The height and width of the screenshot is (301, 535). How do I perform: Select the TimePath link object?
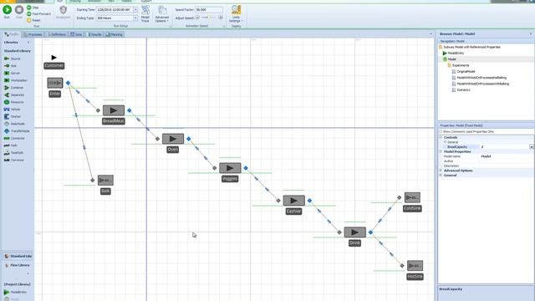click(13, 153)
